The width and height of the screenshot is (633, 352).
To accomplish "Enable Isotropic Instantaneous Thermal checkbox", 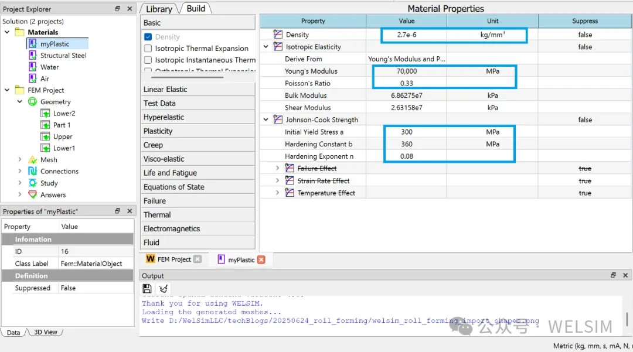I will click(x=148, y=60).
